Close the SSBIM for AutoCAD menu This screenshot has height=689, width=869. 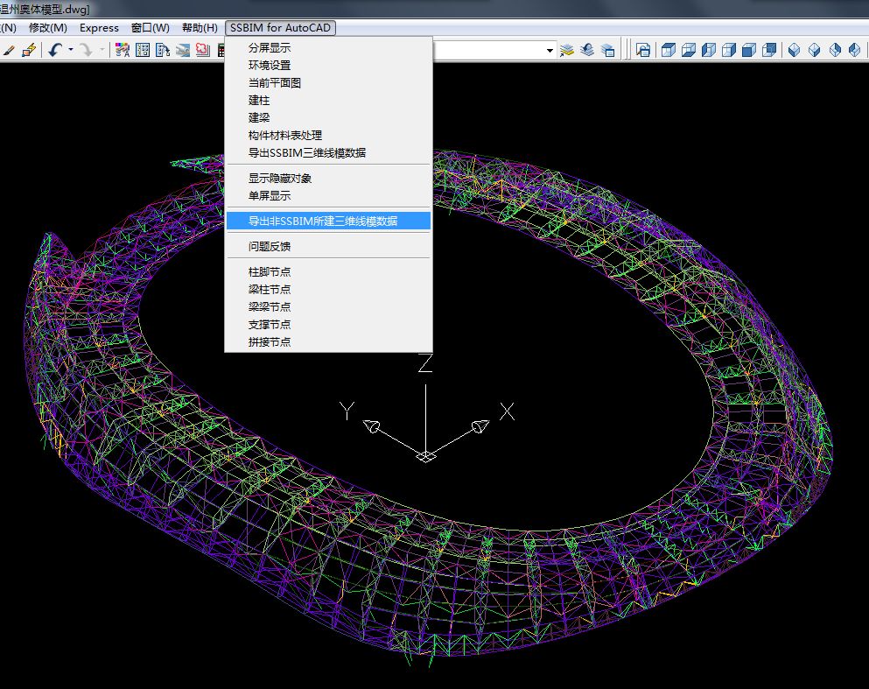280,28
